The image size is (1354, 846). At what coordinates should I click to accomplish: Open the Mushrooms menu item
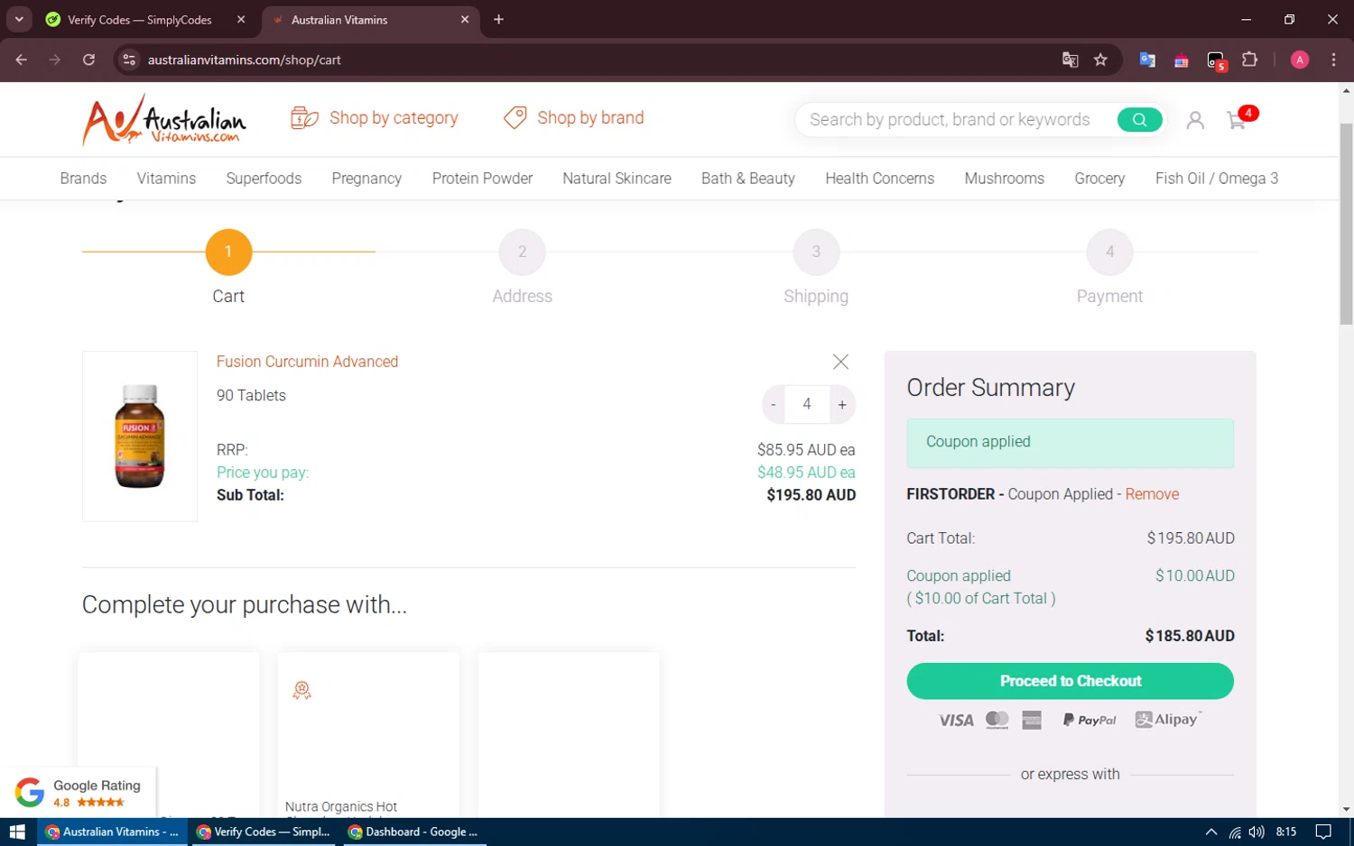(1004, 179)
